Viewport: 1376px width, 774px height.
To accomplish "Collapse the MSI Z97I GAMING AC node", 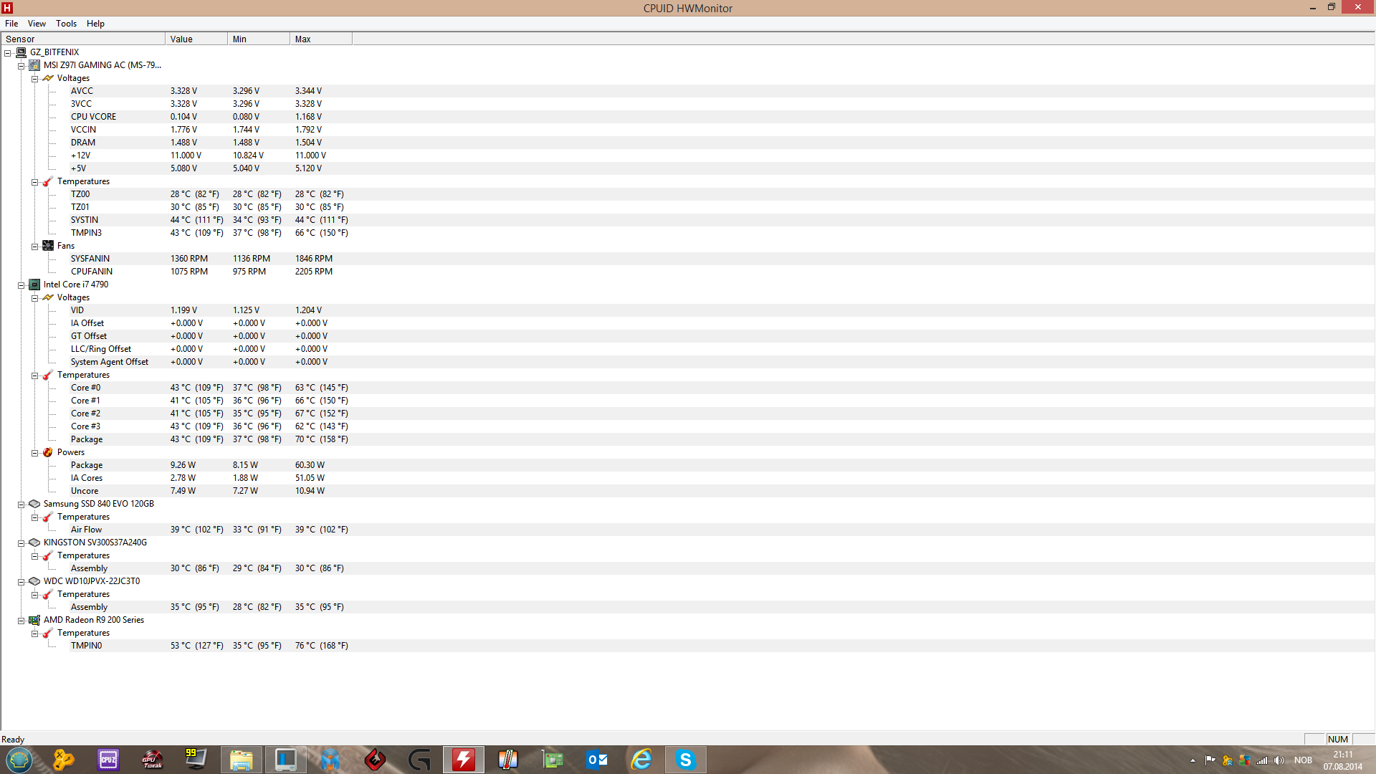I will tap(21, 66).
